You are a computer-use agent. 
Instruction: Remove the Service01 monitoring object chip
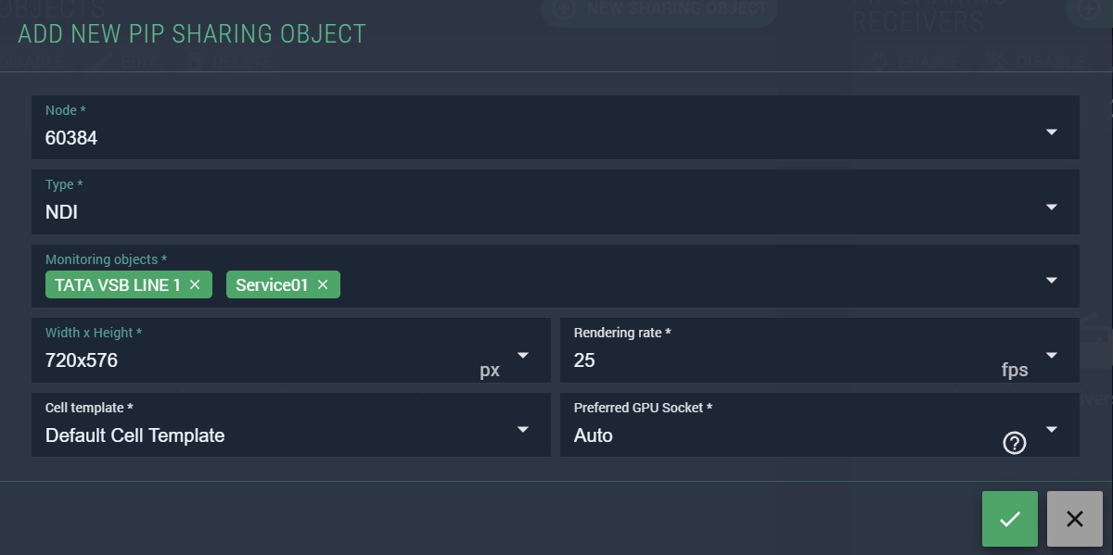coord(323,285)
